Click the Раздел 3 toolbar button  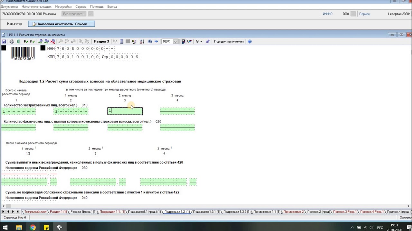pos(101,41)
